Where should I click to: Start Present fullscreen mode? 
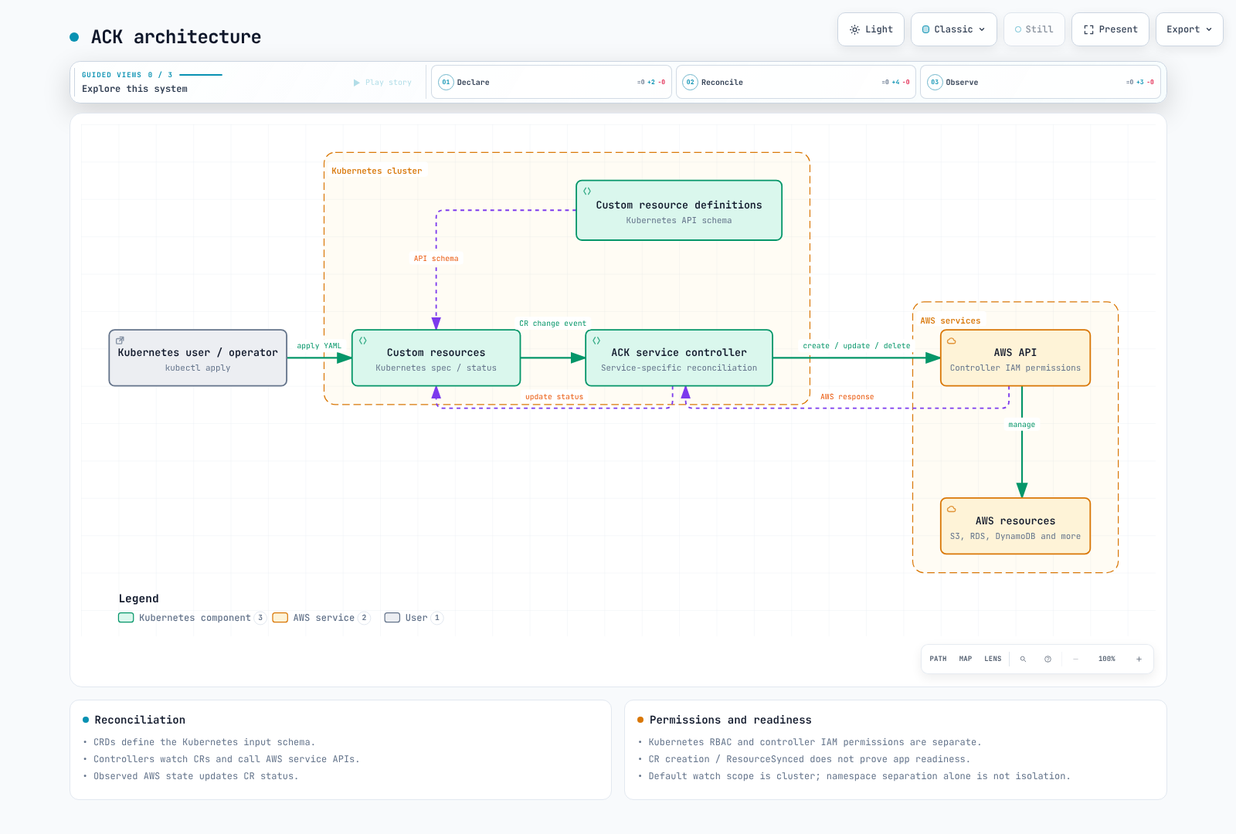[x=1110, y=29]
